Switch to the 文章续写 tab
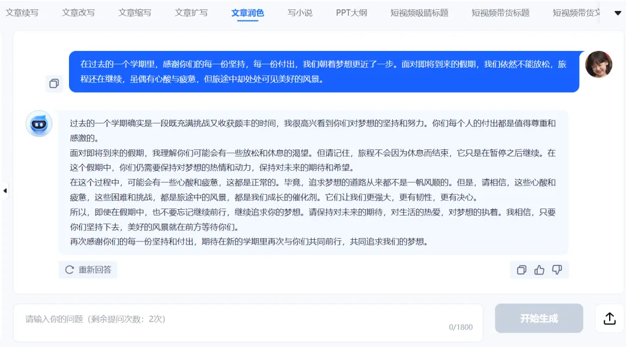 coord(23,12)
